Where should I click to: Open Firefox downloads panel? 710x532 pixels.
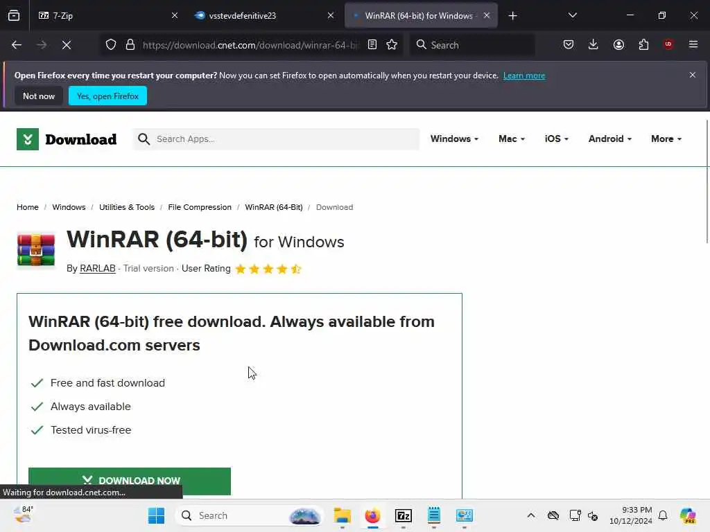point(594,45)
